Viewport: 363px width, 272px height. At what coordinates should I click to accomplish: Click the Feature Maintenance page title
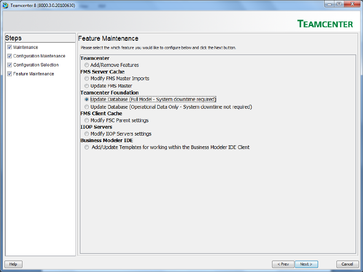[108, 38]
